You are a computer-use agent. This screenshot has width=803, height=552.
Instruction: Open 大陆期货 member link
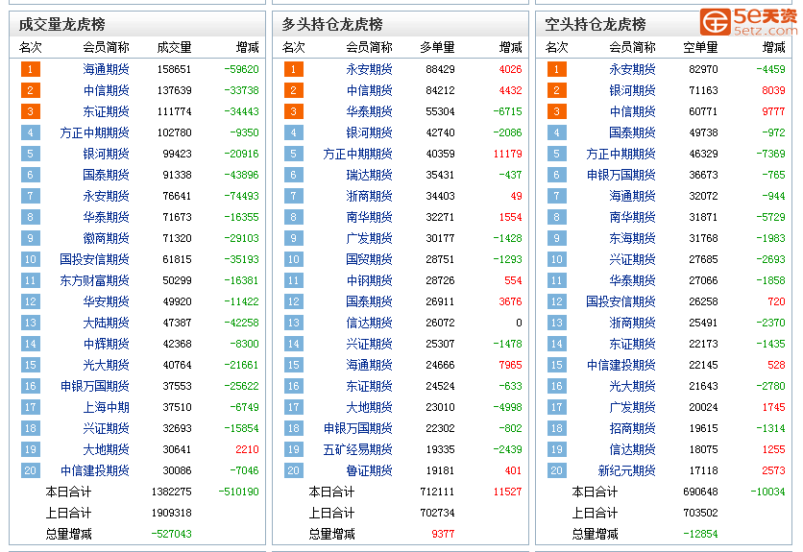[x=106, y=323]
